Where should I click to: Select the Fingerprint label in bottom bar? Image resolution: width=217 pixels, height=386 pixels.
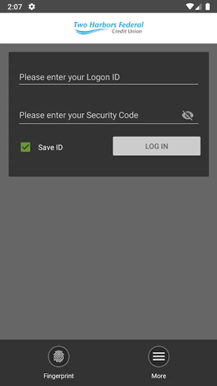pyautogui.click(x=59, y=376)
